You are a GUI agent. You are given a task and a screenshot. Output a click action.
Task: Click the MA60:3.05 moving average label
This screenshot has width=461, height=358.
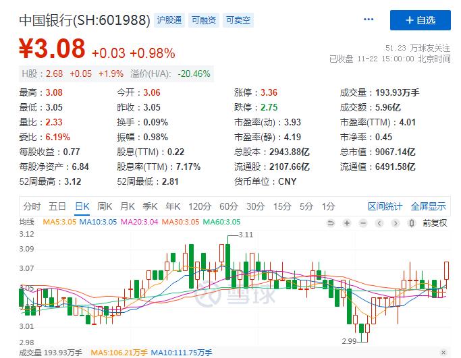(x=221, y=222)
